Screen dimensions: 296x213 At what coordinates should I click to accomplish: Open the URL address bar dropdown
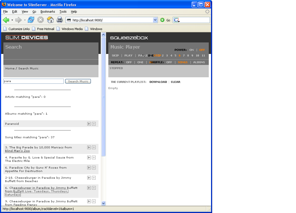click(x=155, y=20)
